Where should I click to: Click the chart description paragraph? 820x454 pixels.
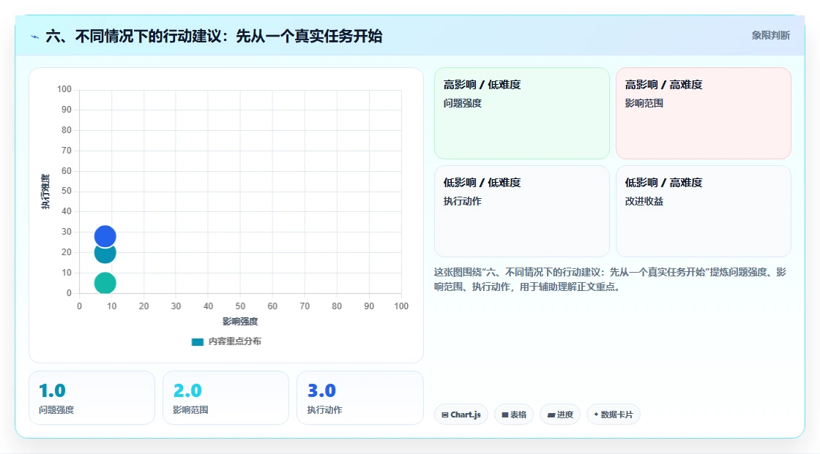611,279
